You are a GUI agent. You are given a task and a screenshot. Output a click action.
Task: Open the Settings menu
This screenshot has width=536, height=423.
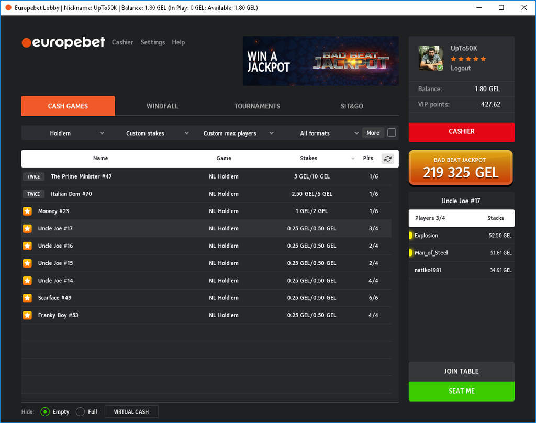pos(153,42)
